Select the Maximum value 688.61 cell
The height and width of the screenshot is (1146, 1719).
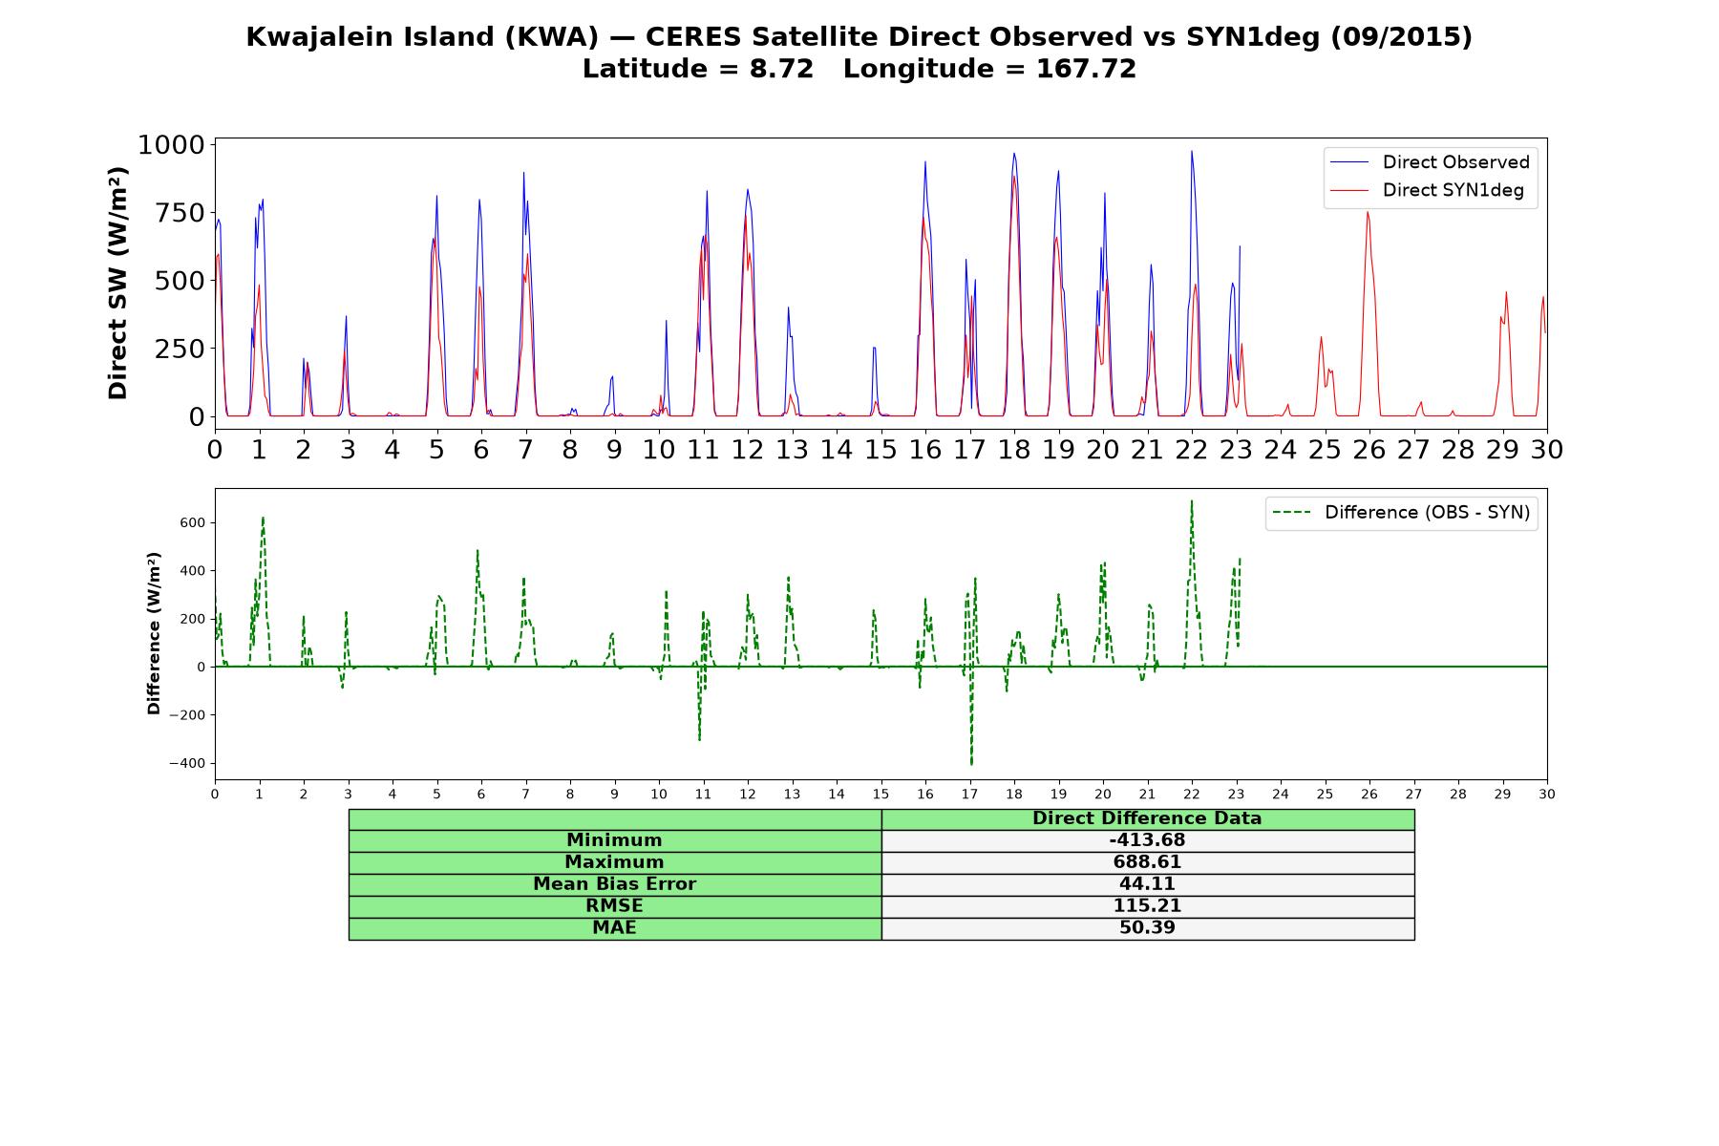click(x=1147, y=862)
